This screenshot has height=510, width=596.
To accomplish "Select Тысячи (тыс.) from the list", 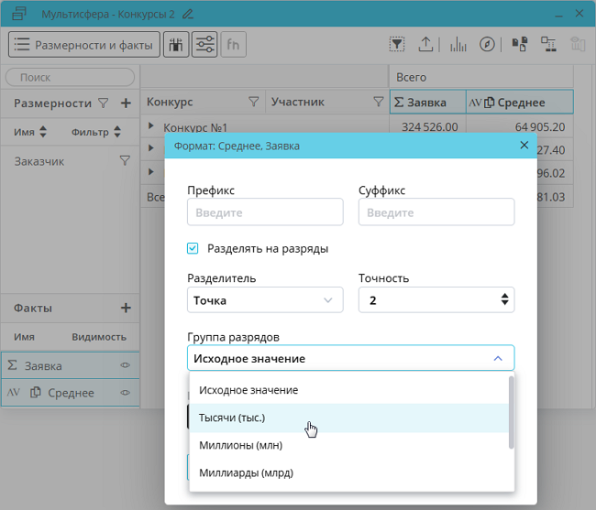I will click(232, 418).
